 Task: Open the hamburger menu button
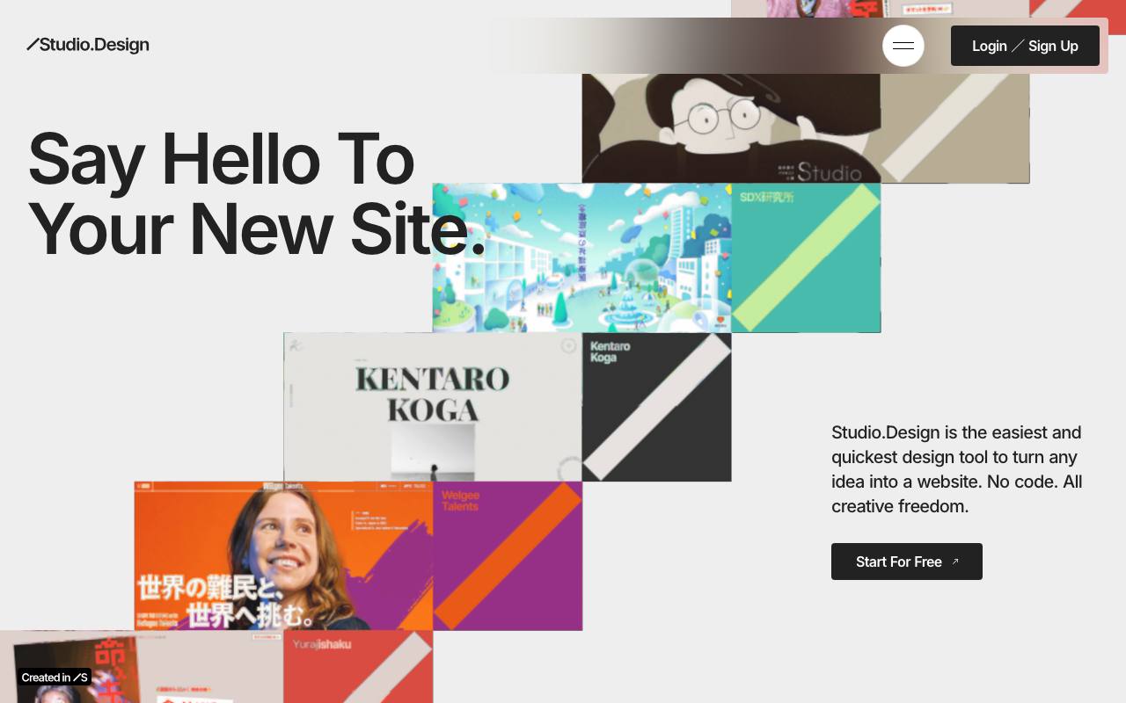[x=903, y=46]
